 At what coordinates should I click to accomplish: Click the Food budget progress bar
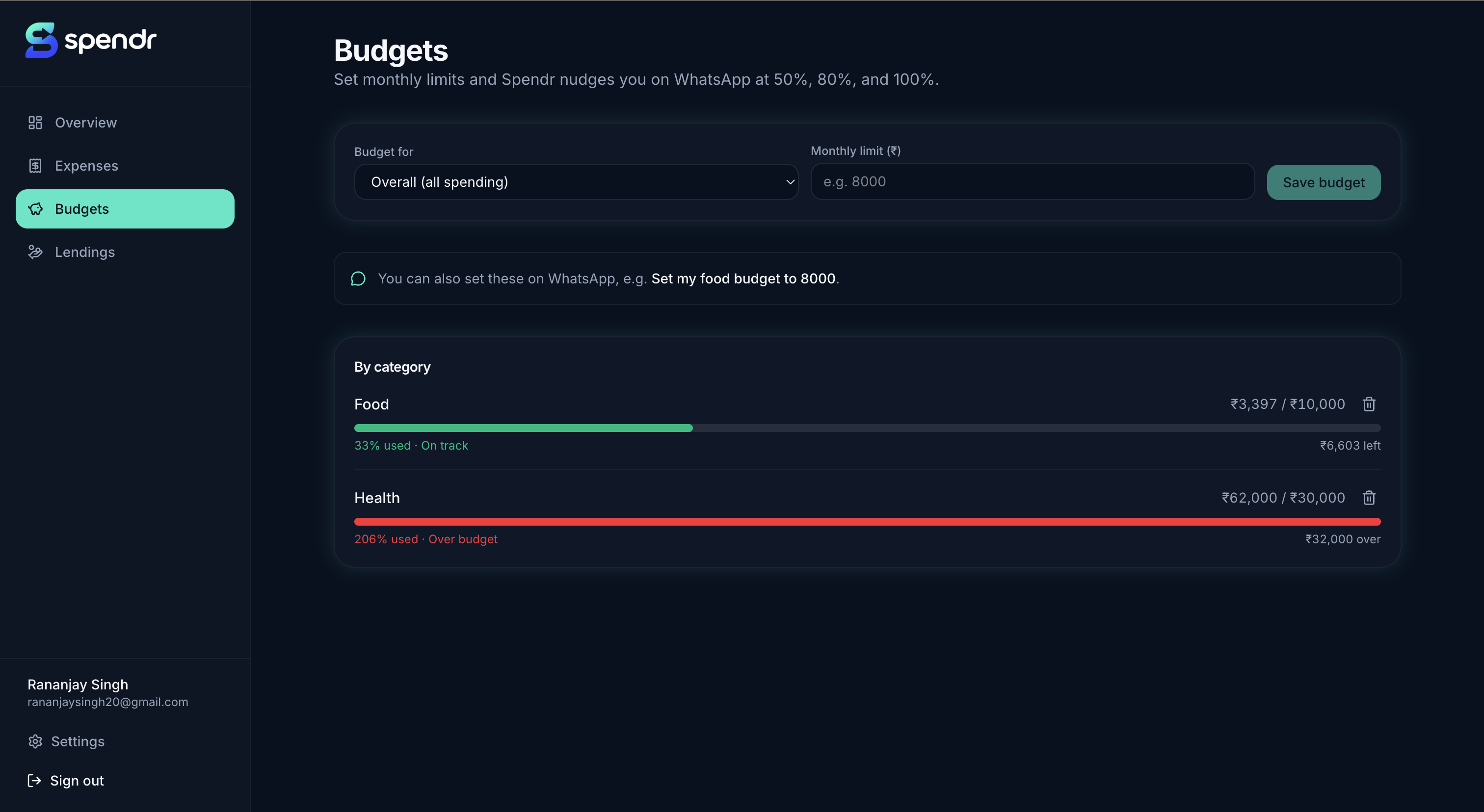pos(867,428)
